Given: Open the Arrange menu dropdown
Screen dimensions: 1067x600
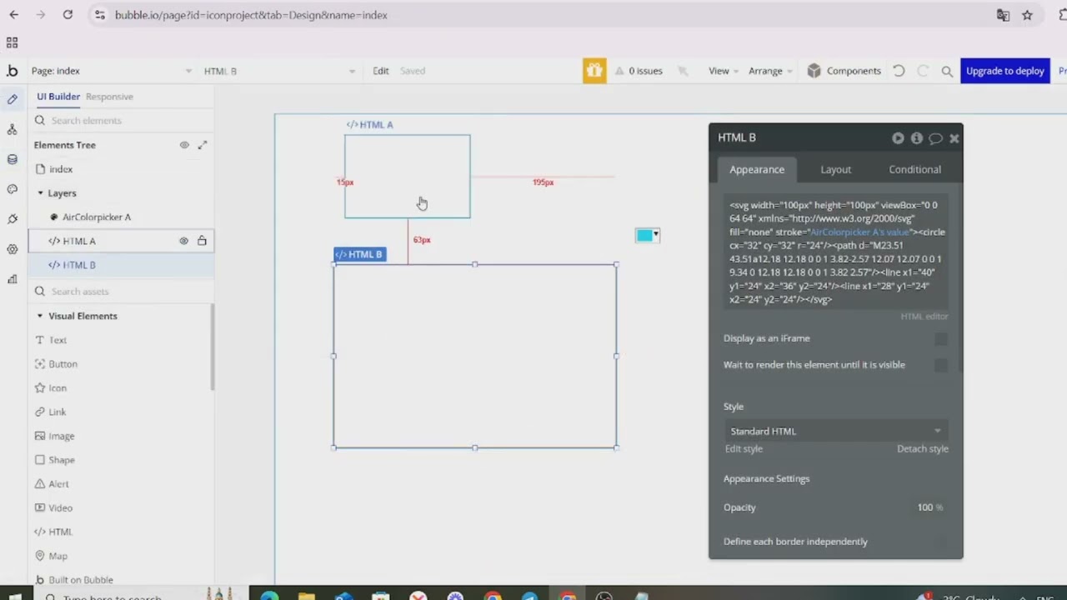Looking at the screenshot, I should 770,71.
